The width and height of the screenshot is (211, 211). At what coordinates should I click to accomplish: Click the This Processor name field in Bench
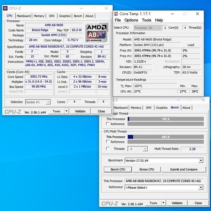point(164,181)
